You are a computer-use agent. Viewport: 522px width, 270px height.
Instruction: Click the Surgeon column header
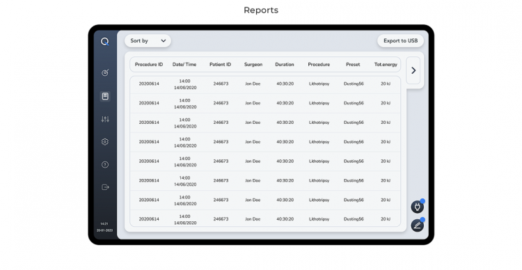point(253,65)
